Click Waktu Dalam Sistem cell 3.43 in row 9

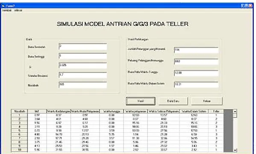pyautogui.click(x=194, y=146)
